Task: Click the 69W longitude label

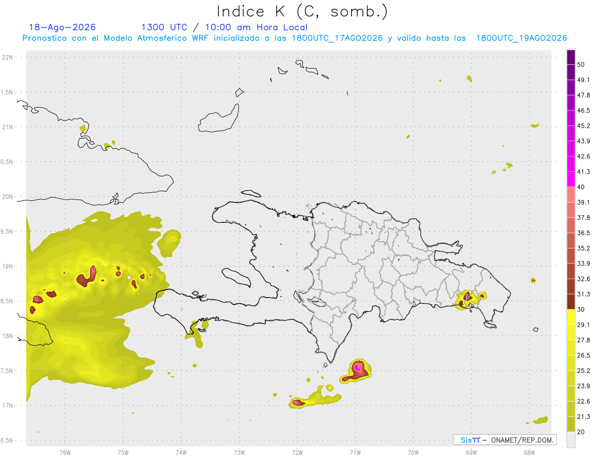Action: click(x=471, y=453)
